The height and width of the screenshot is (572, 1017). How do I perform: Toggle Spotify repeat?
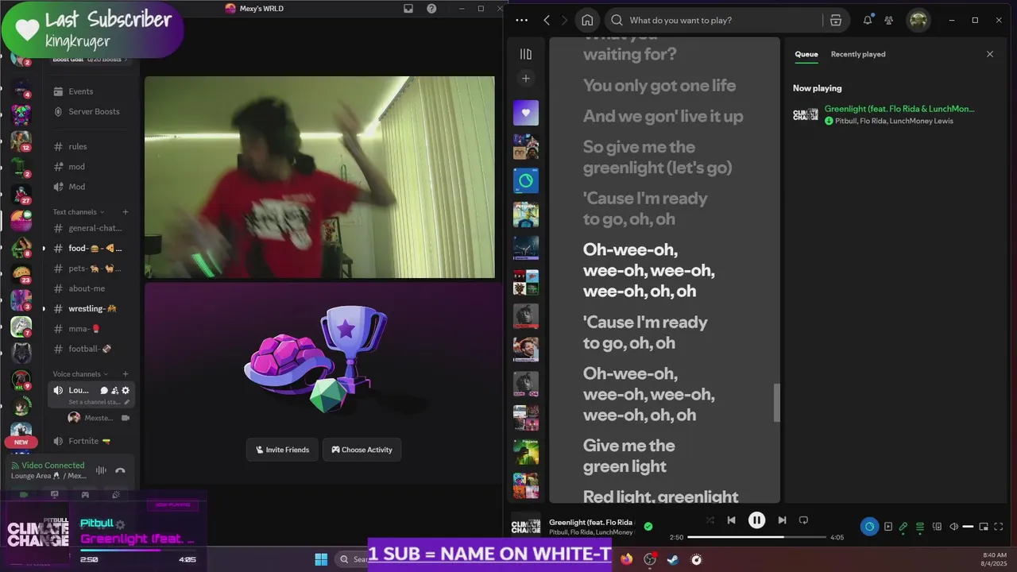coord(803,520)
